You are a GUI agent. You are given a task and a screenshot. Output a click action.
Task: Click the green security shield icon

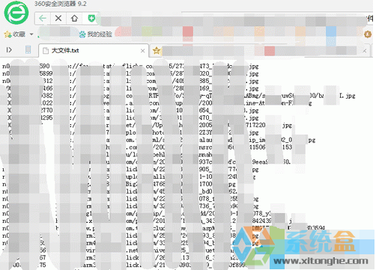click(91, 18)
